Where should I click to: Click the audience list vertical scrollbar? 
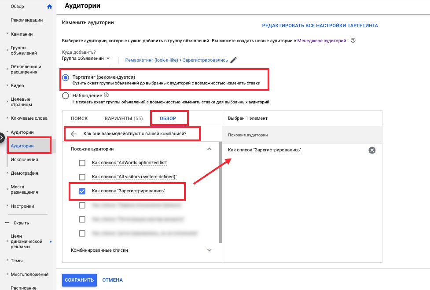(x=220, y=194)
